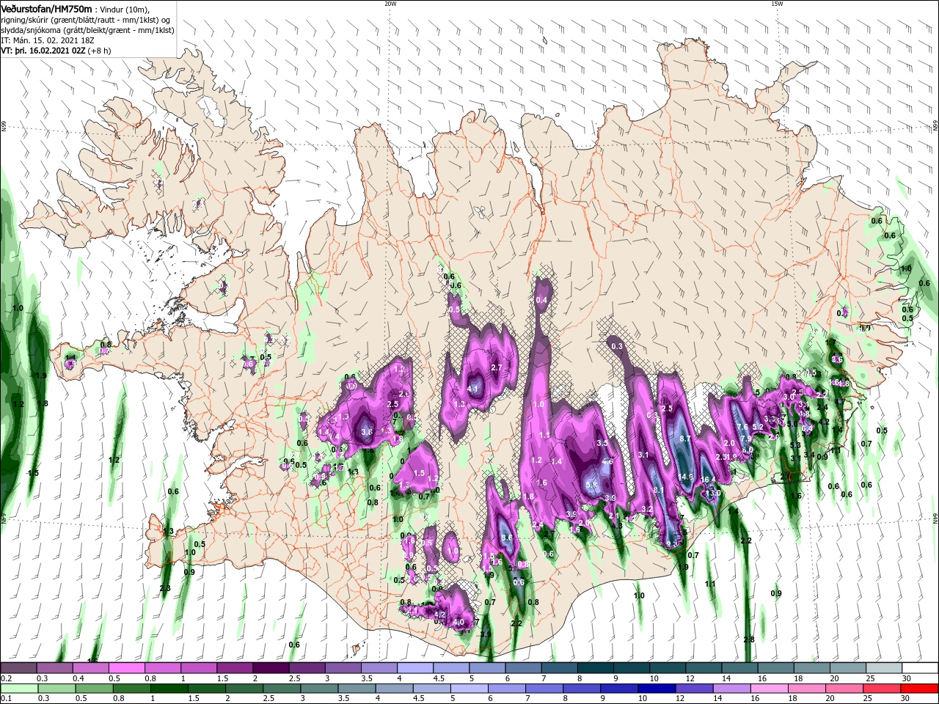This screenshot has height=704, width=939.
Task: Pick the purple snow-scale swatch for 3–3.5
Action: [343, 668]
